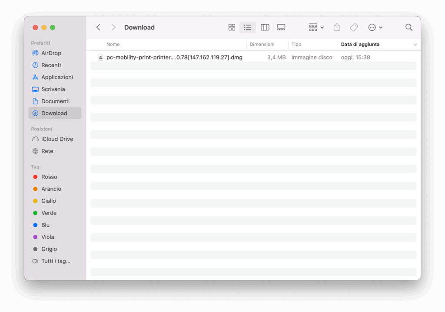Switch to gallery view
The image size is (445, 312).
point(281,27)
